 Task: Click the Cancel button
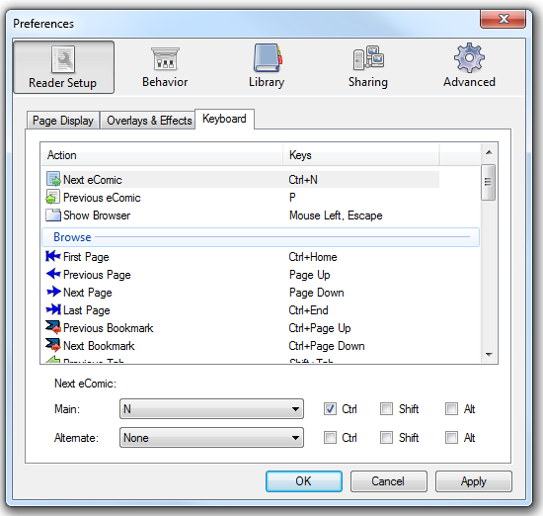(x=388, y=481)
